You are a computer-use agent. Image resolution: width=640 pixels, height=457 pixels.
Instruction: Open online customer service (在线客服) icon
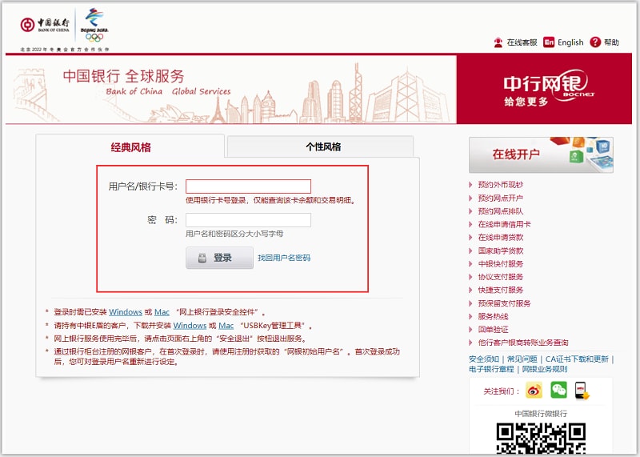(x=498, y=42)
